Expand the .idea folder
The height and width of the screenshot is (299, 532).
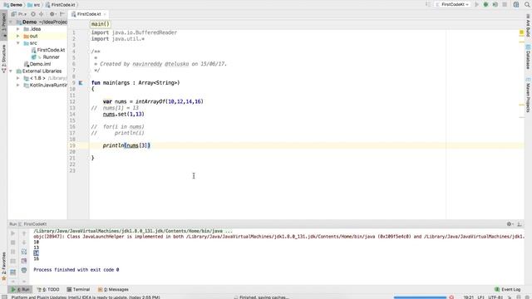click(18, 29)
